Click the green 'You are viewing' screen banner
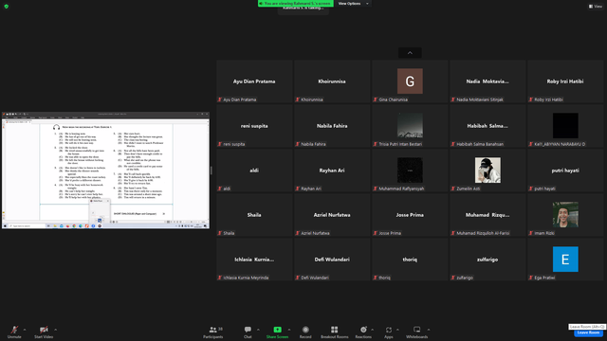The width and height of the screenshot is (607, 341). 296,3
